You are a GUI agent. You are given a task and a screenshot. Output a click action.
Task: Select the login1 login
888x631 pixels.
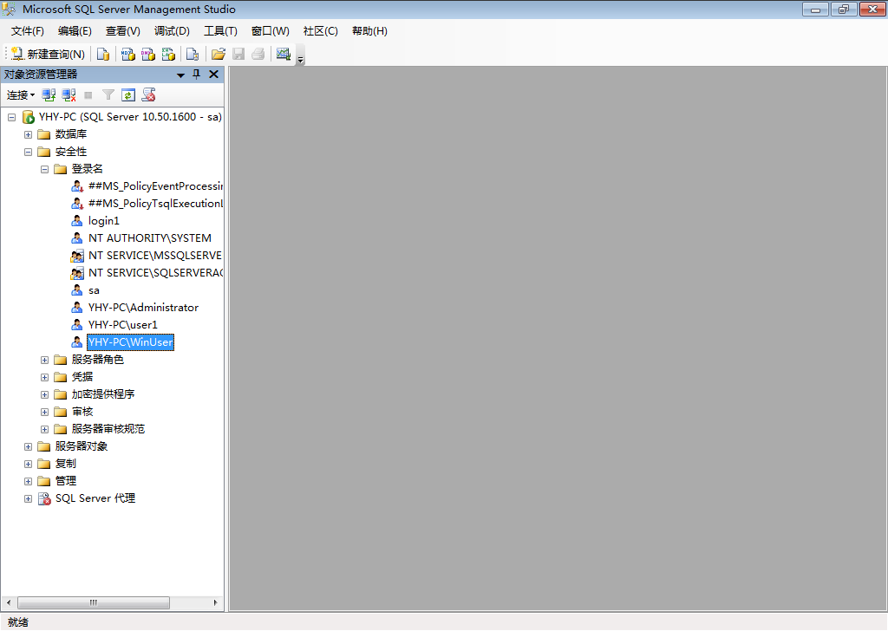coord(104,221)
